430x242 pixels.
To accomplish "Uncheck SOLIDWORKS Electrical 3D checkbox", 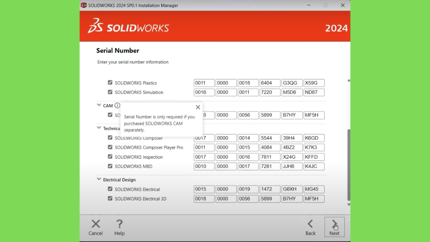I will [110, 198].
